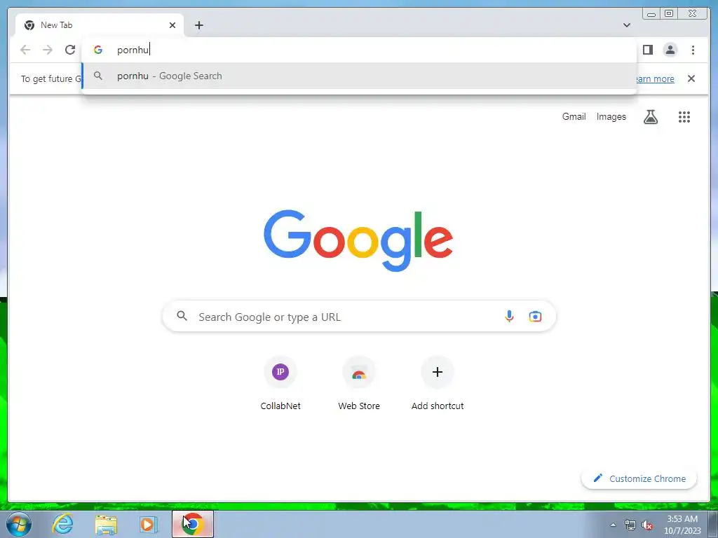Click into the address bar text field
The width and height of the screenshot is (718, 538).
coord(359,50)
